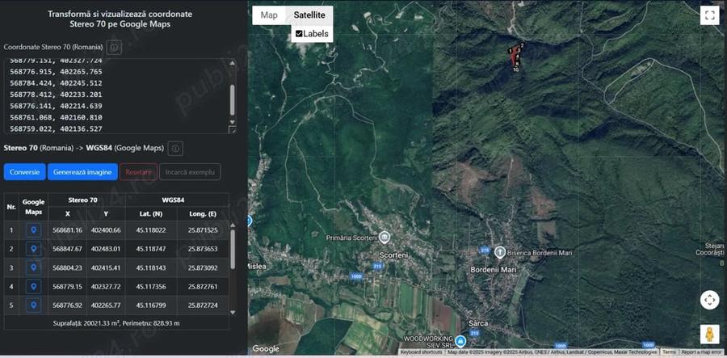Screen dimensions: 727x358
Task: Click the coordinates textarea scrollbar thumb
Action: pos(233,99)
